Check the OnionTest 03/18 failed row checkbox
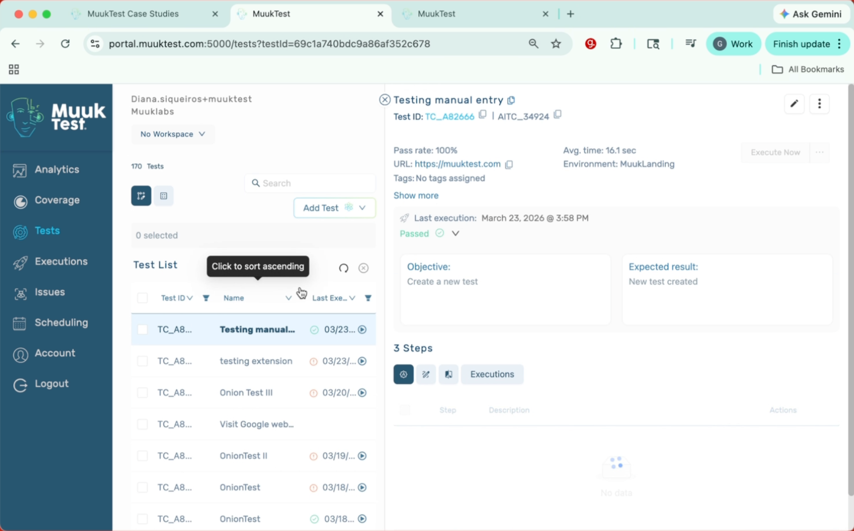This screenshot has height=531, width=854. coord(142,487)
